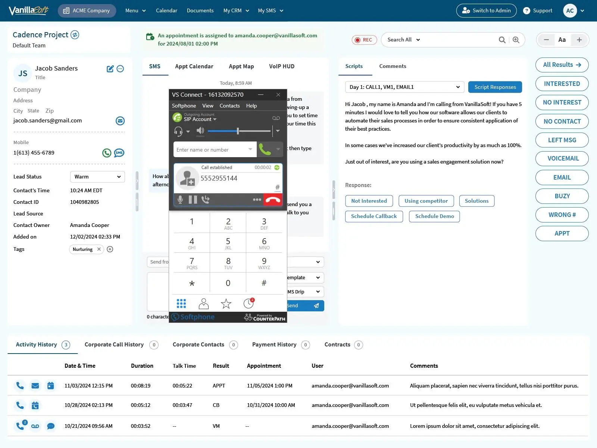Click calendar icon in 10/28/2024 activity row
Image resolution: width=597 pixels, height=448 pixels.
[x=35, y=405]
